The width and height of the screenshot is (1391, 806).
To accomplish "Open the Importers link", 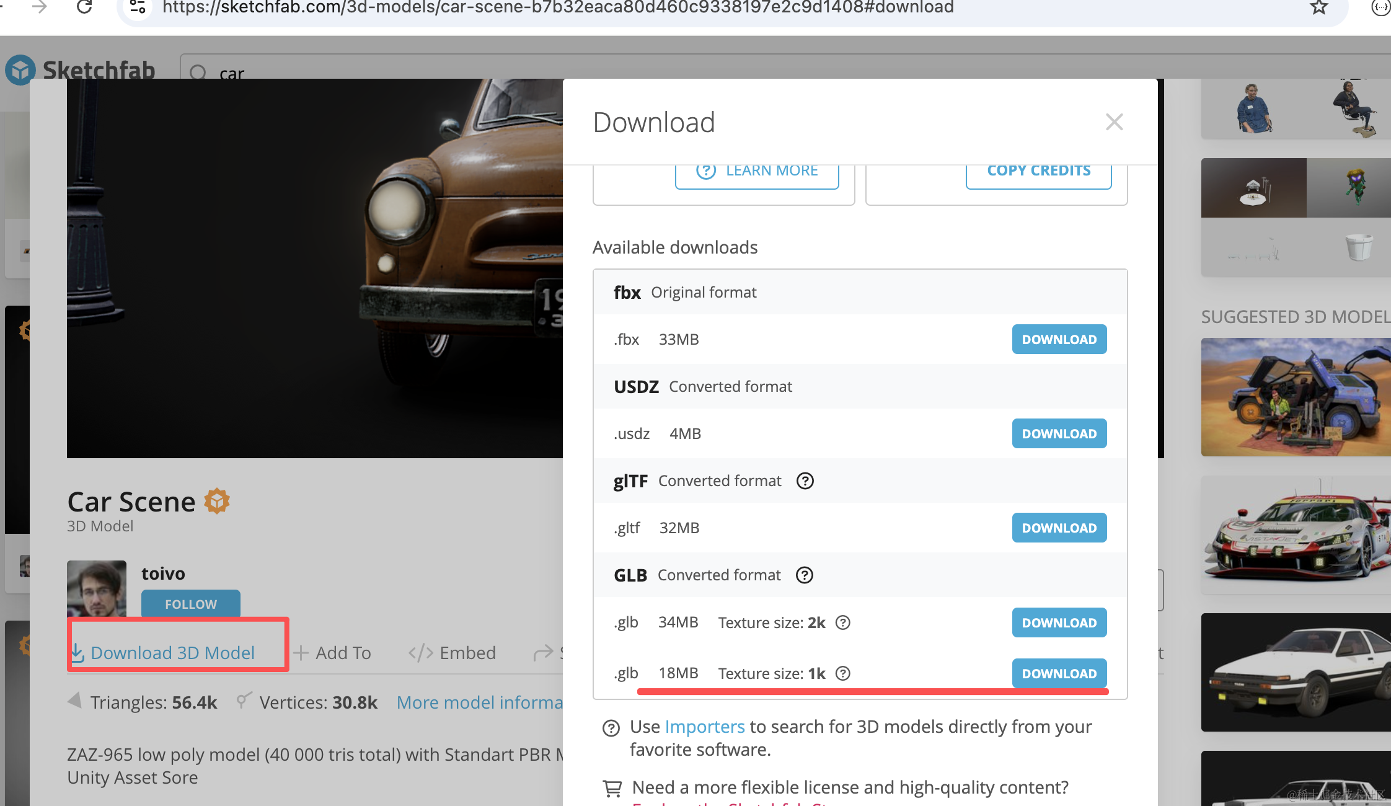I will pyautogui.click(x=705, y=727).
